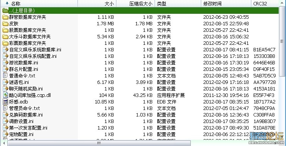Viewport: 286px width, 146px height.
Task: Click the 43.25 KB compressed size cell
Action: tap(143, 95)
